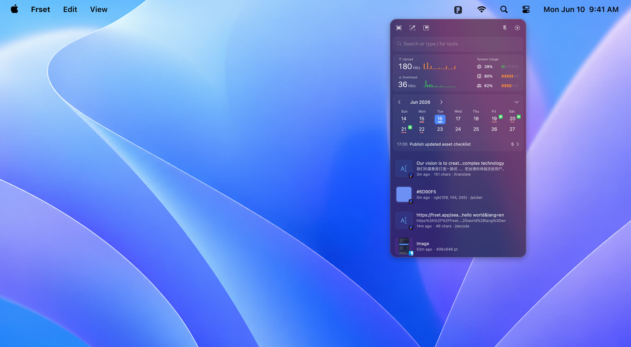Open the Image 406×646 pt entry

point(458,246)
